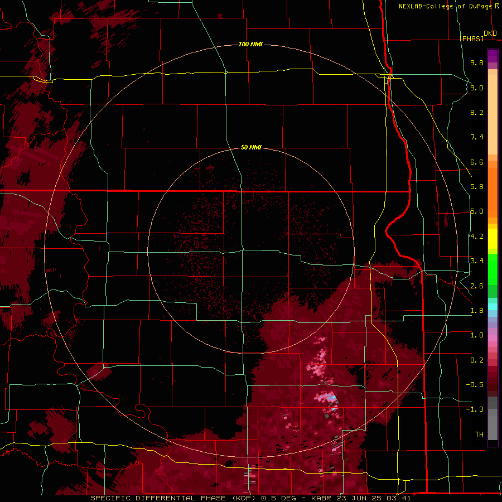Click the 0.2 legend value
The image size is (502, 502).
click(x=477, y=360)
